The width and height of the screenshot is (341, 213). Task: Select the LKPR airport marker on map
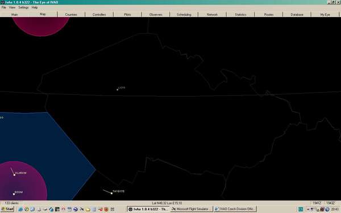[118, 90]
